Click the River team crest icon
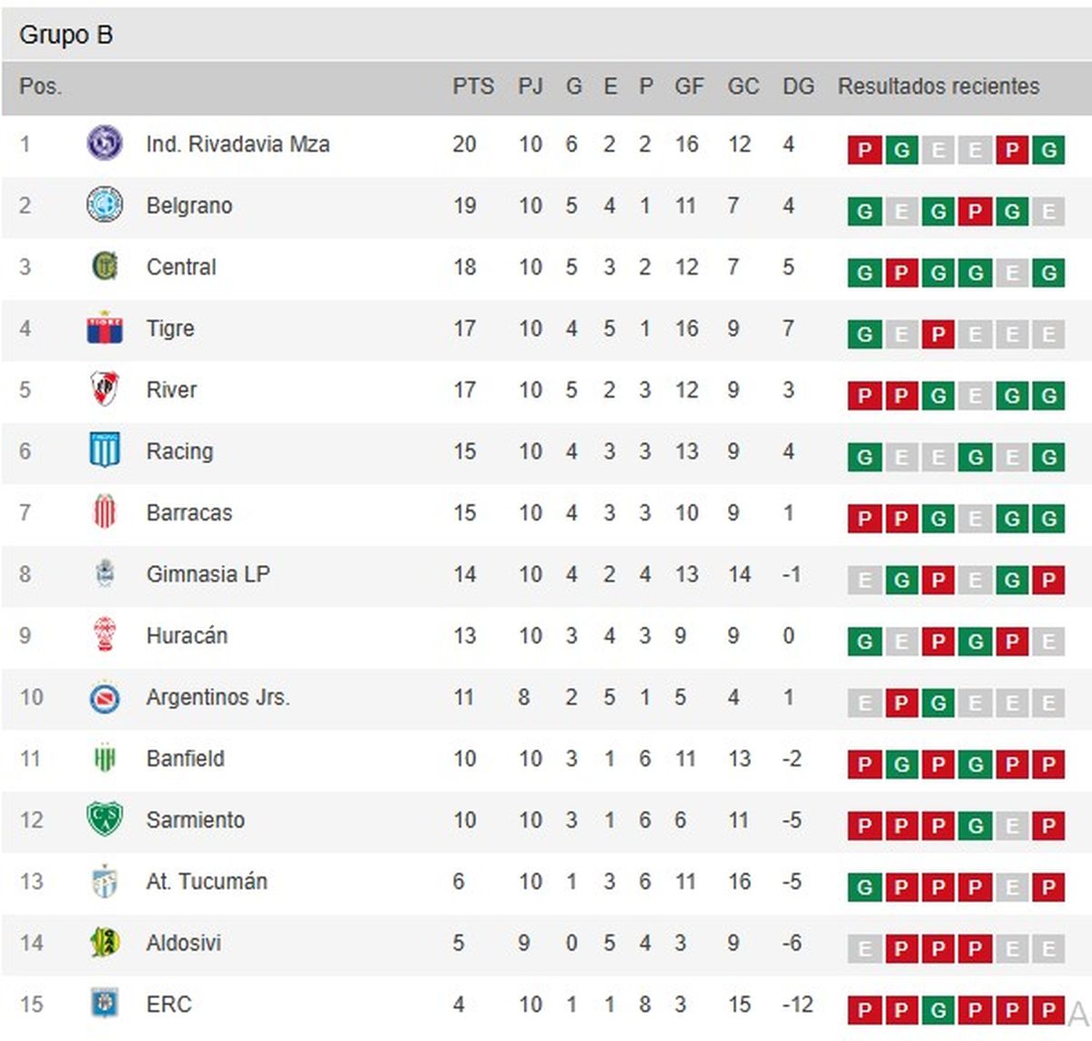Image resolution: width=1092 pixels, height=1041 pixels. 105,389
